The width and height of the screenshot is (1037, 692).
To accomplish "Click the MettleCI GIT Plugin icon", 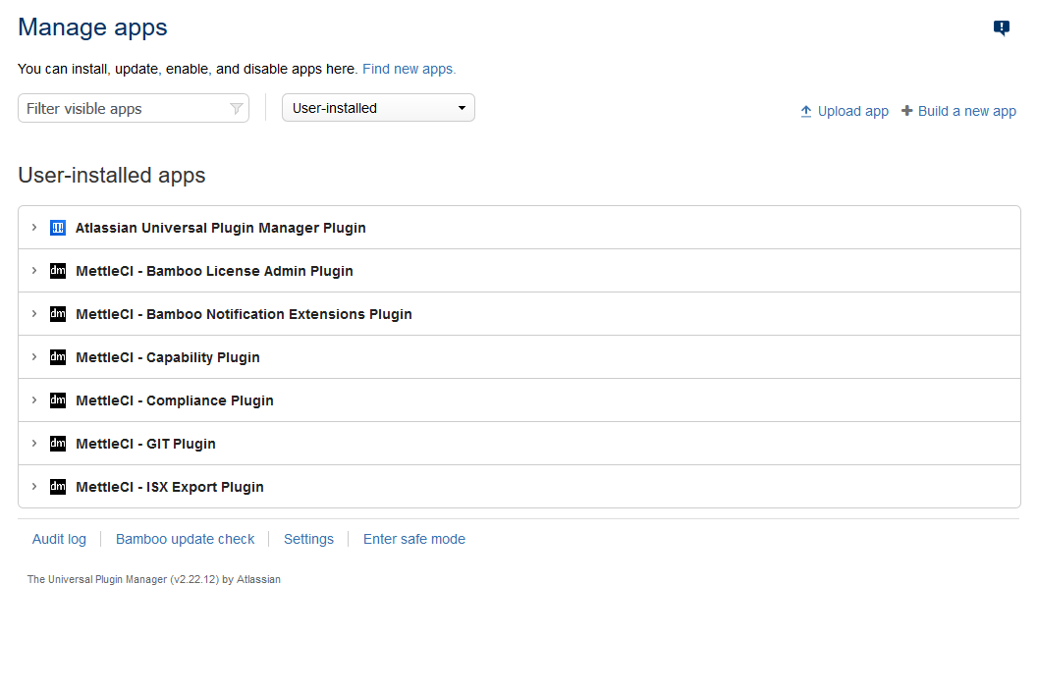I will (x=58, y=444).
